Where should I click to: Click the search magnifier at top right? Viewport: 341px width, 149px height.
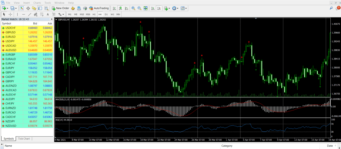(331, 8)
